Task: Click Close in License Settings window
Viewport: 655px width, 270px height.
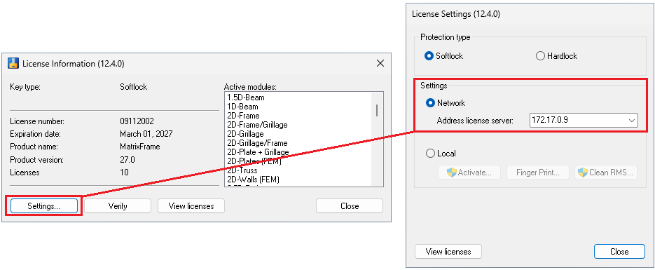Action: click(x=619, y=252)
